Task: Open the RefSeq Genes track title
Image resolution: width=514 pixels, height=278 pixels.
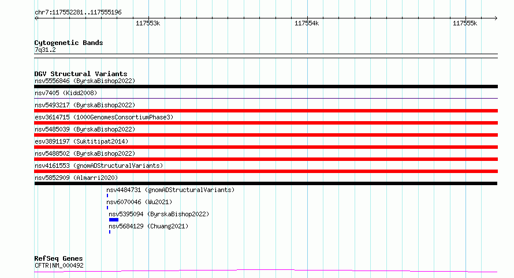Action: pyautogui.click(x=58, y=259)
